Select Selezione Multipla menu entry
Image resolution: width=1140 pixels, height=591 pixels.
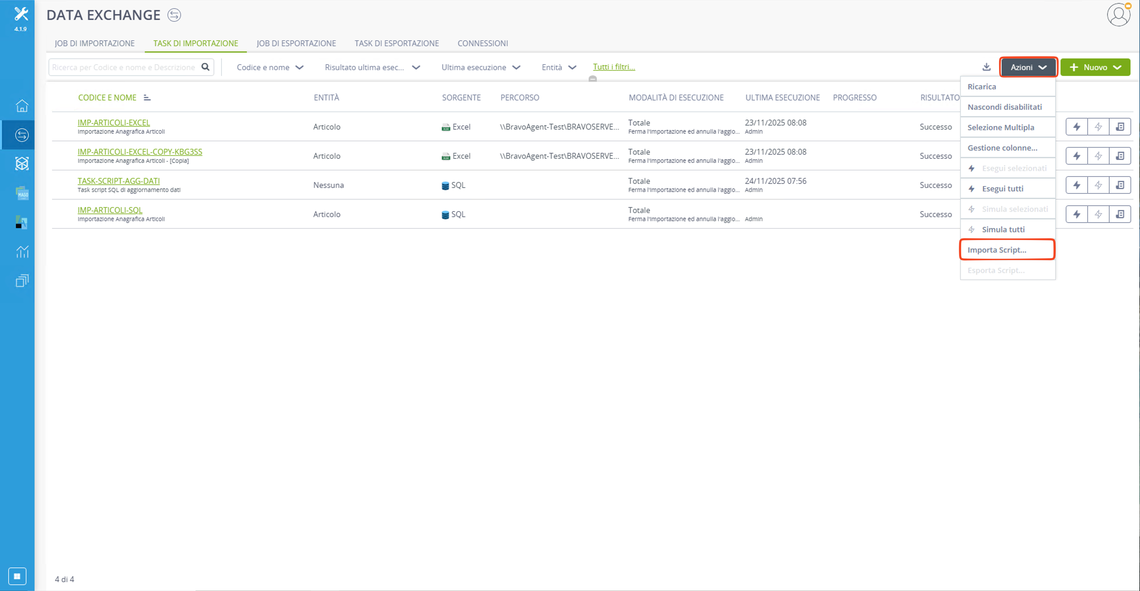click(x=1008, y=127)
